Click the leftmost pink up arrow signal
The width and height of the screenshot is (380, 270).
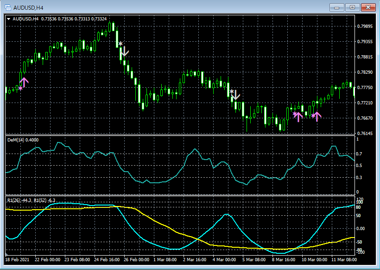click(24, 82)
